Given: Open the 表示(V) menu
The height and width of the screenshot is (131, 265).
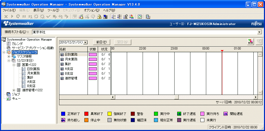Looking at the screenshot, I should point(38,10).
